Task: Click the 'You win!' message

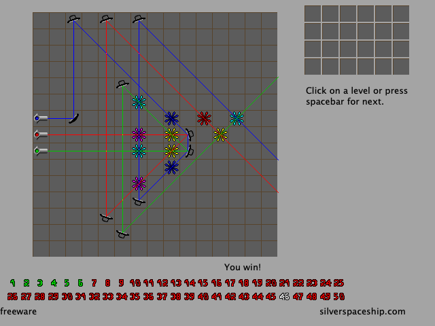Action: point(243,267)
